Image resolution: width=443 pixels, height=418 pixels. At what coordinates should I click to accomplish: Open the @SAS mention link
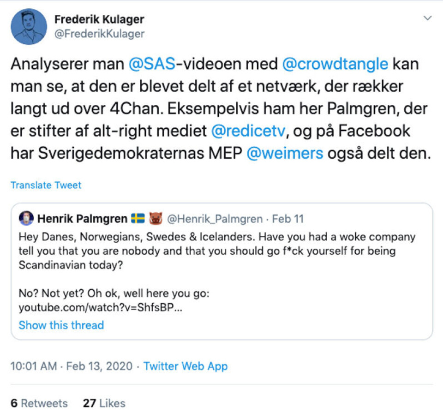(x=152, y=64)
